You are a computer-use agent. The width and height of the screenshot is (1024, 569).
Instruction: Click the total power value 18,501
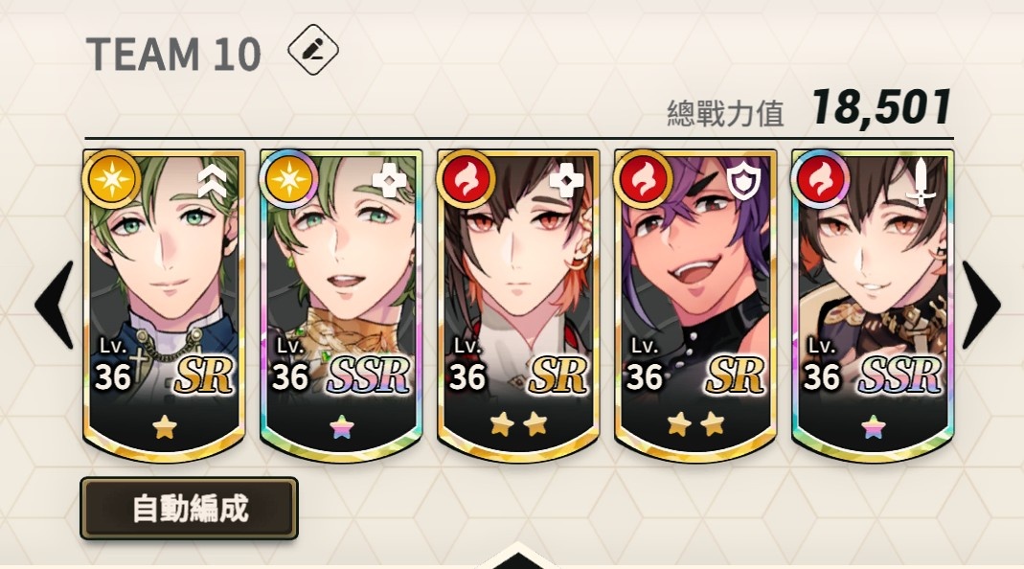coord(881,108)
